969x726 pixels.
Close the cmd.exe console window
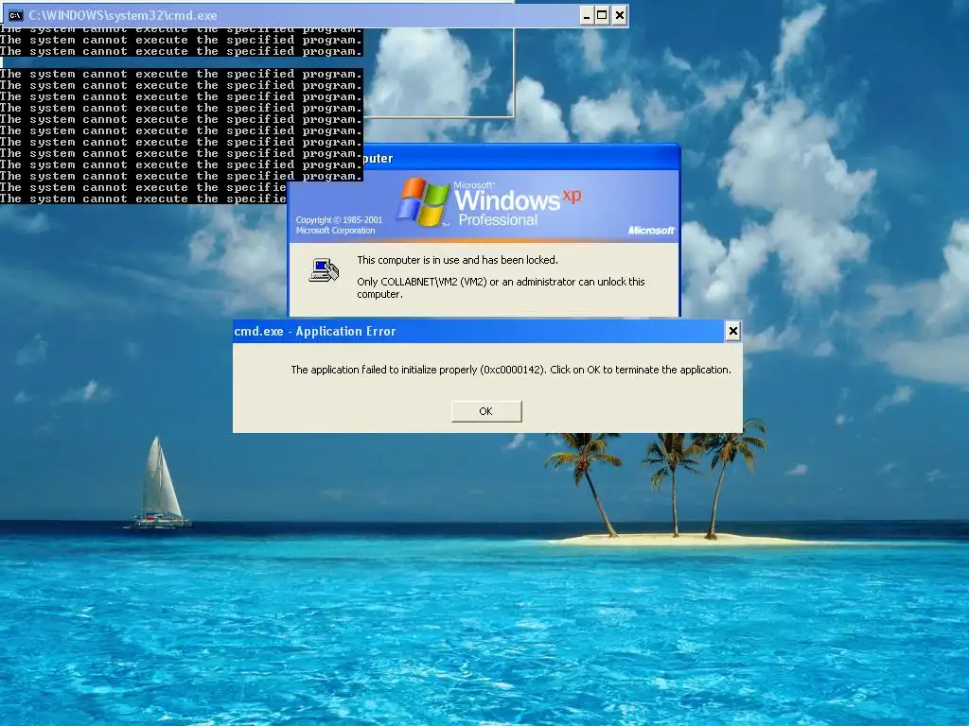(x=620, y=15)
